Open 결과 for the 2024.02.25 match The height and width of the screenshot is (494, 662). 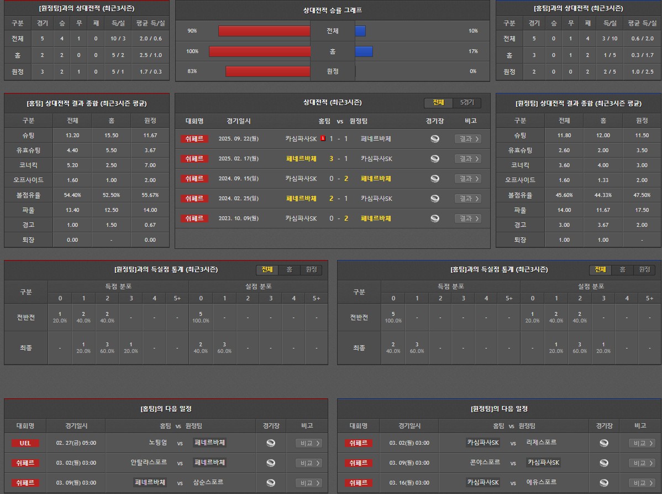[467, 199]
